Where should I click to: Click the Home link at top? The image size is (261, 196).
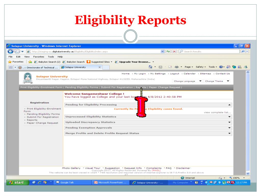(125, 73)
